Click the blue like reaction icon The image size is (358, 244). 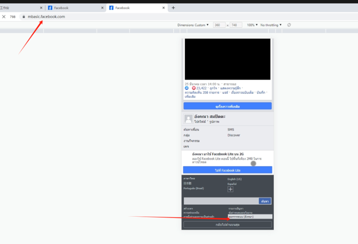pyautogui.click(x=187, y=88)
